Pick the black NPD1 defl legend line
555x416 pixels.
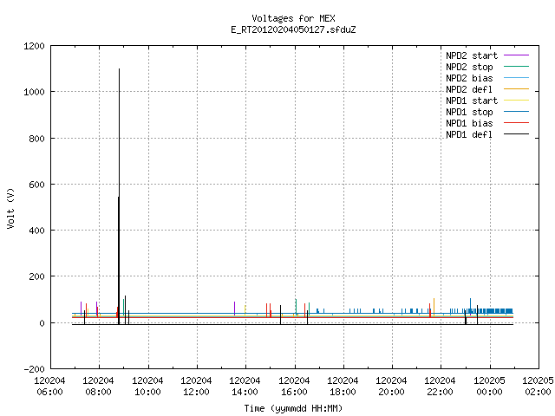tap(517, 134)
